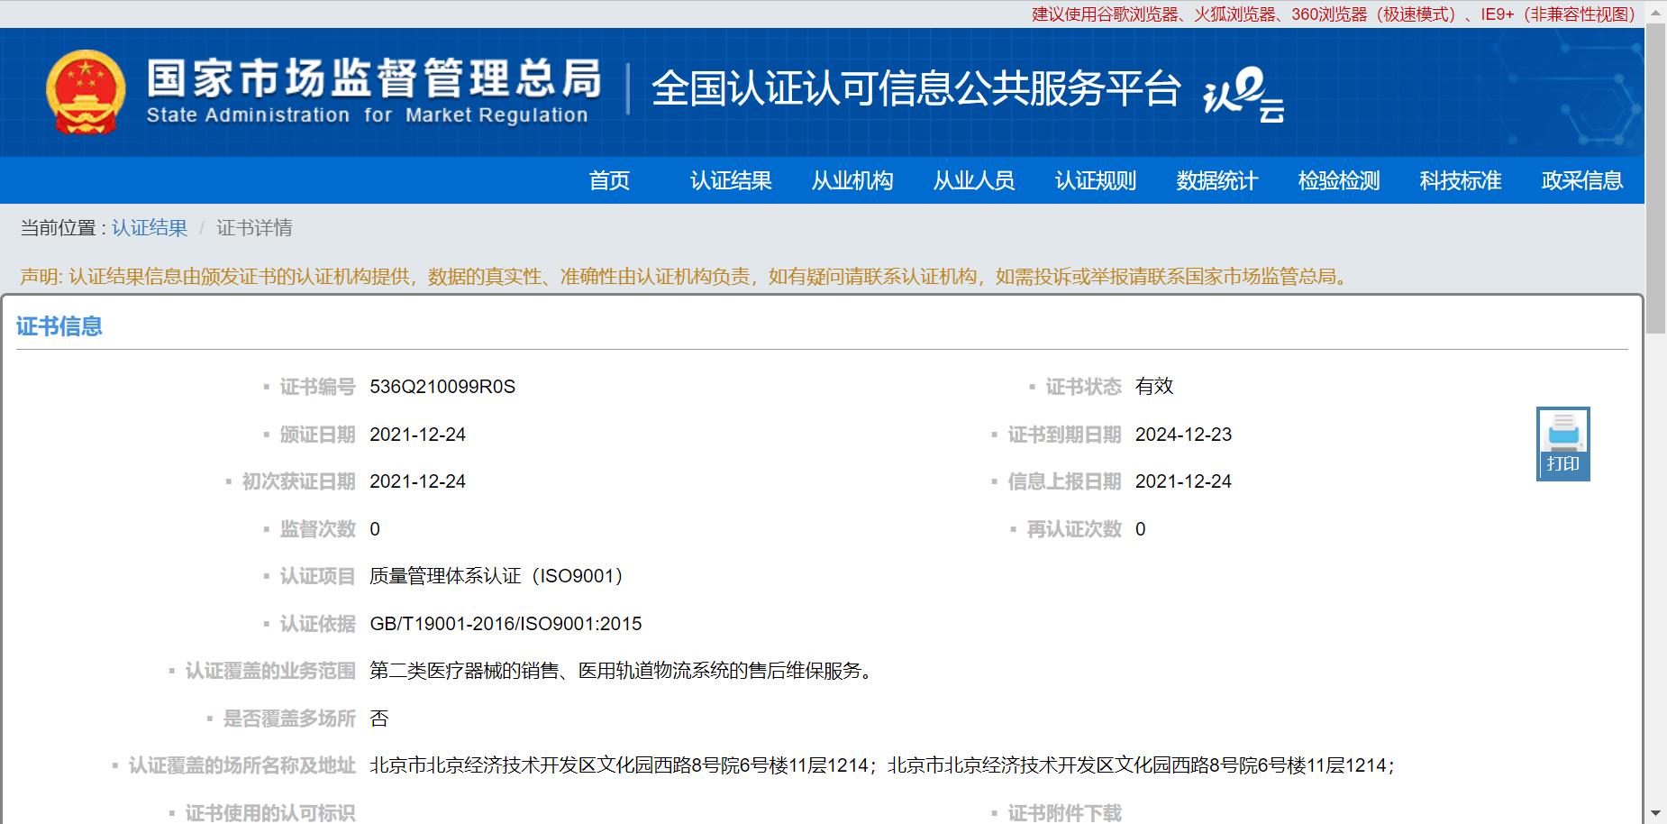The height and width of the screenshot is (824, 1667).
Task: Open 认证规则 navigation tab
Action: point(1096,180)
